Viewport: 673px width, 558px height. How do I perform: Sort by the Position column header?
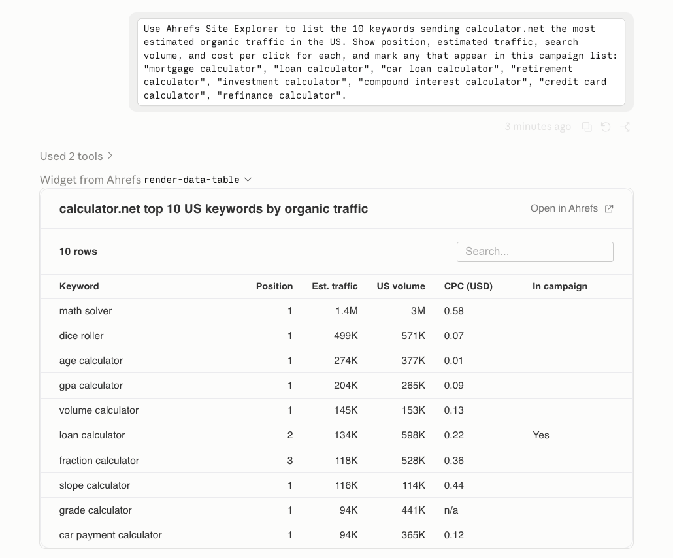tap(274, 286)
